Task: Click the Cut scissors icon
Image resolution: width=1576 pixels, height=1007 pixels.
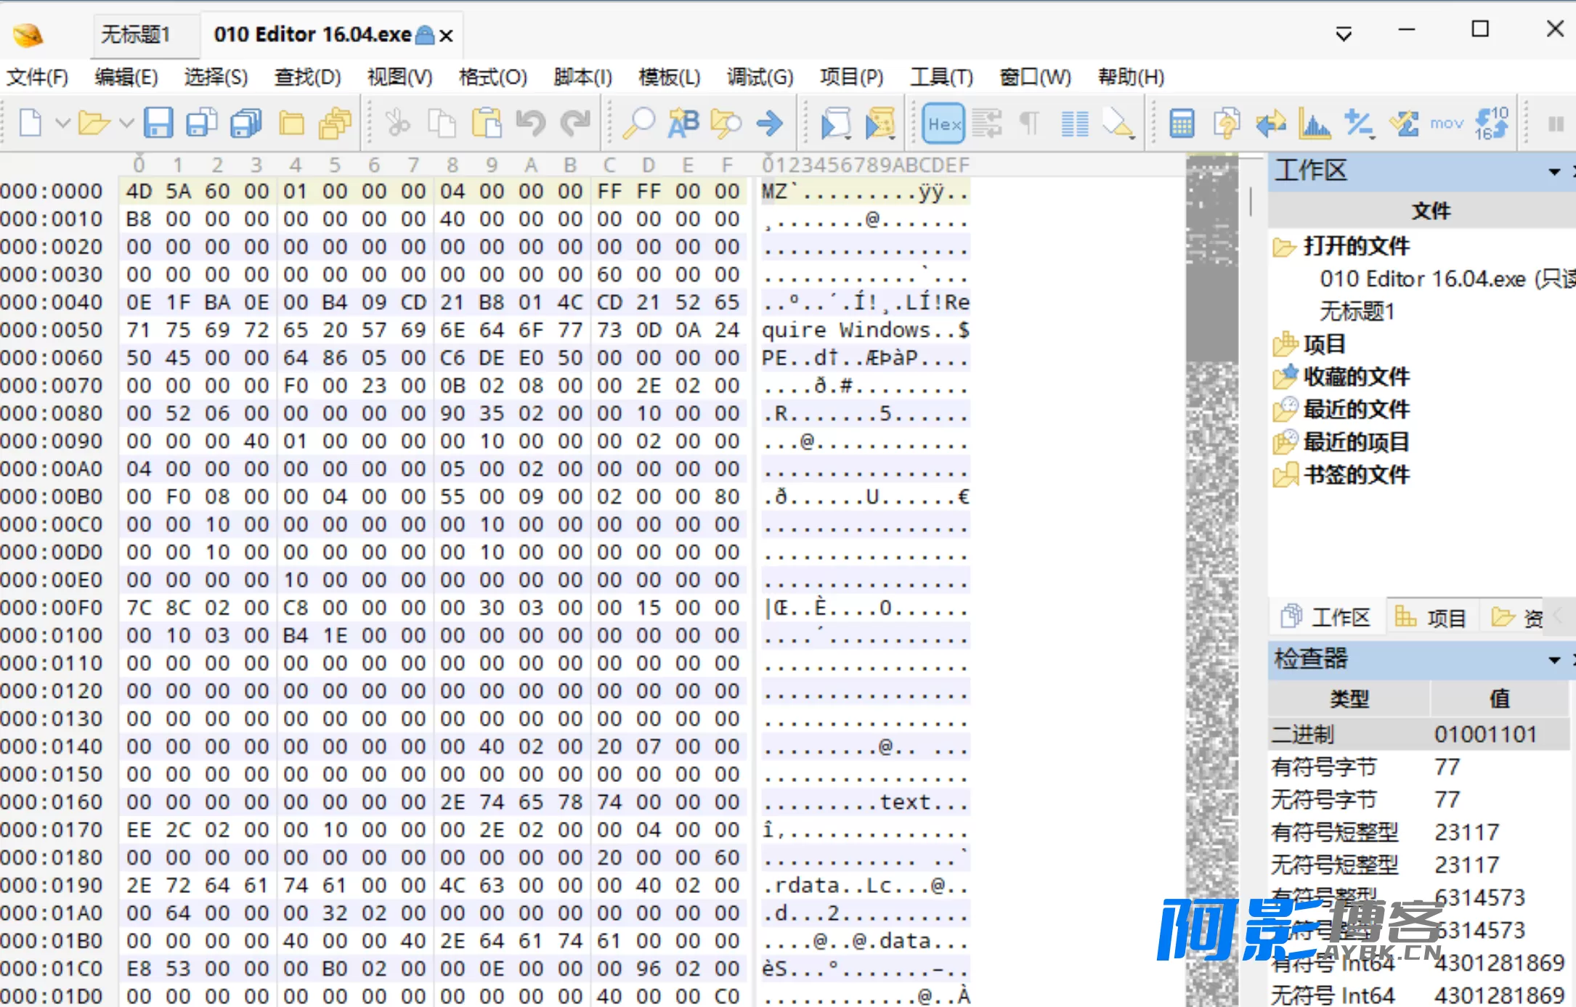Action: tap(398, 123)
